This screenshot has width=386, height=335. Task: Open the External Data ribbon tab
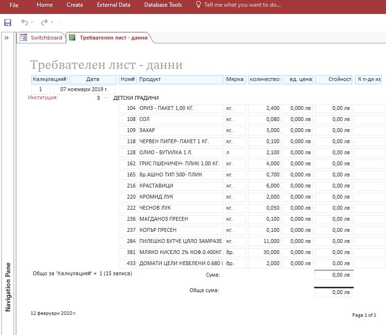[x=113, y=5]
